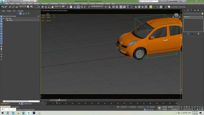204x115 pixels.
Task: Click the Add Time Tag label
Action: pyautogui.click(x=150, y=110)
